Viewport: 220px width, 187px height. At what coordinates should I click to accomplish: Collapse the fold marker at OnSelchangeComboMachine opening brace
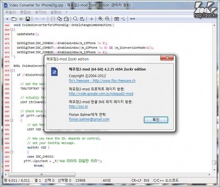[12, 30]
